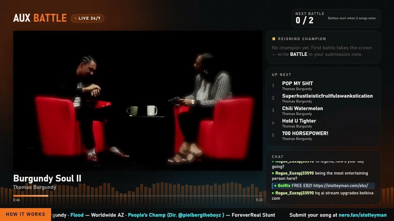The height and width of the screenshot is (221, 394).
Task: Click the LIVE 24/7 badge dot
Action: click(76, 18)
